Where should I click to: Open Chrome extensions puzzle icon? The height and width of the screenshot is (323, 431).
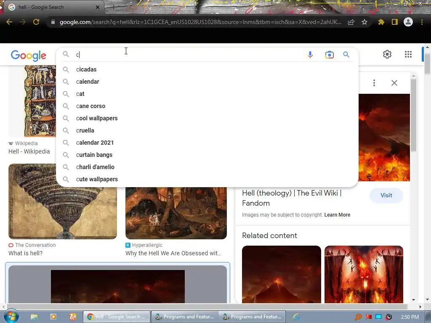coord(381,22)
